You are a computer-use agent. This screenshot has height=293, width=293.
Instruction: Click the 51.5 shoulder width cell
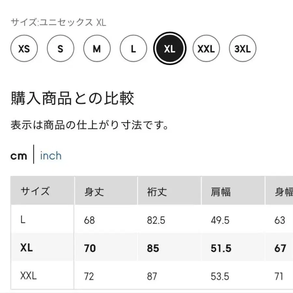tap(220, 248)
